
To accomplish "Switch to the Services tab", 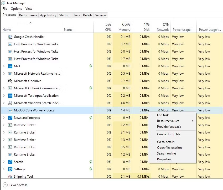I will pos(101,15).
